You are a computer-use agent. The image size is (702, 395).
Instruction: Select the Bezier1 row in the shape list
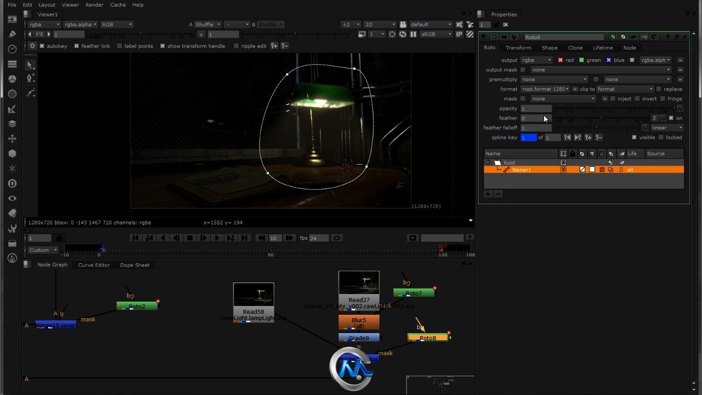pos(584,170)
